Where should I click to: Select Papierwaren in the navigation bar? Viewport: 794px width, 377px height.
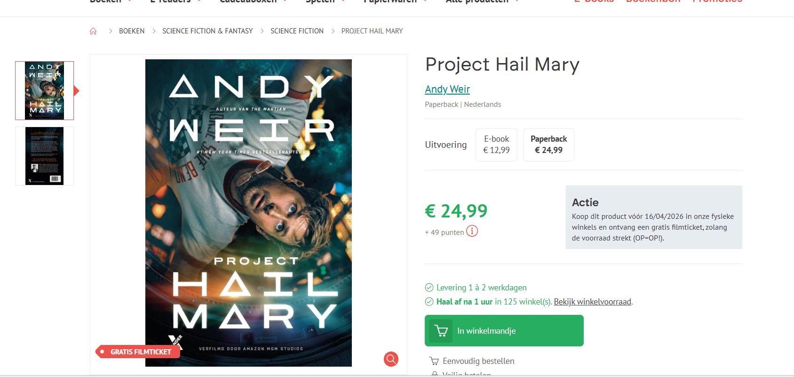tap(391, 2)
